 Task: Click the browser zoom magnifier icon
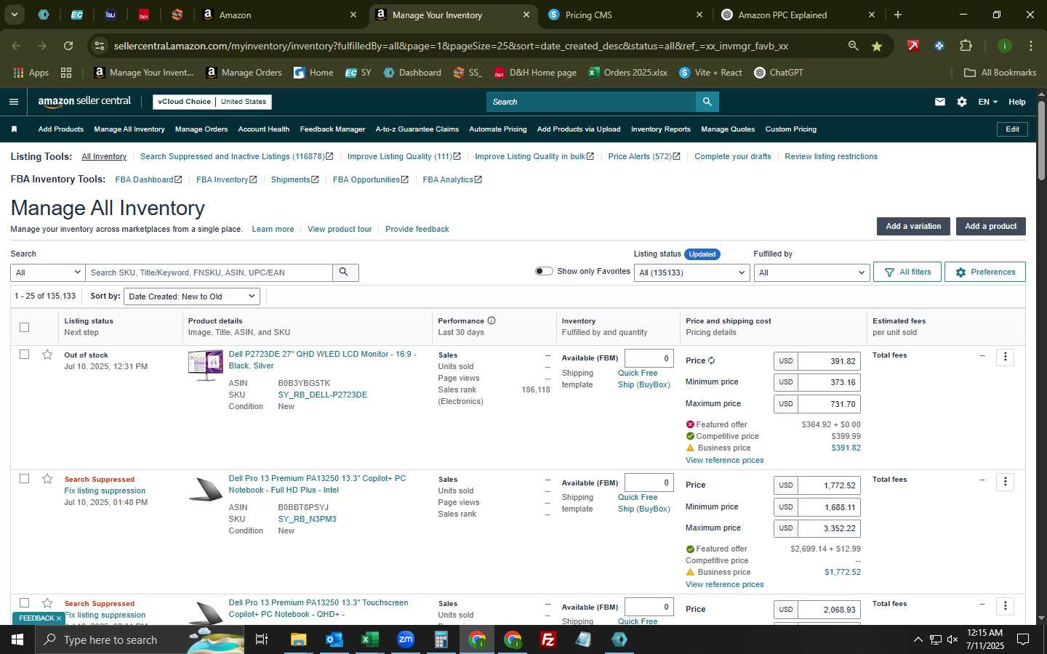(853, 46)
